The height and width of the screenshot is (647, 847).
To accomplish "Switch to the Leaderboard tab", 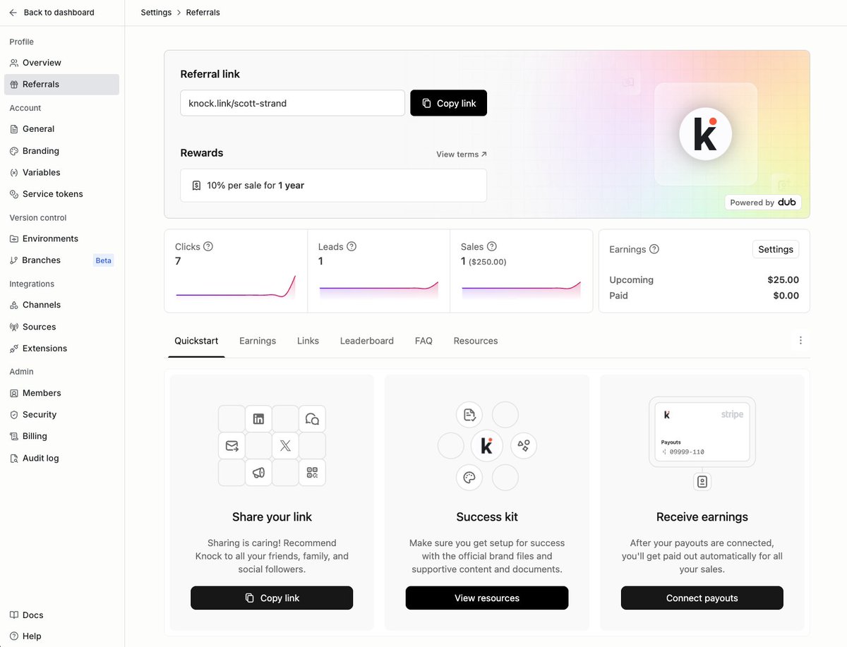I will coord(367,341).
